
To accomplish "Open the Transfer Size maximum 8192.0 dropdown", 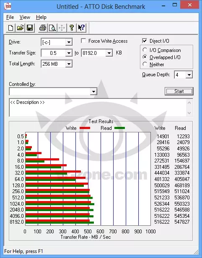I will [109, 53].
